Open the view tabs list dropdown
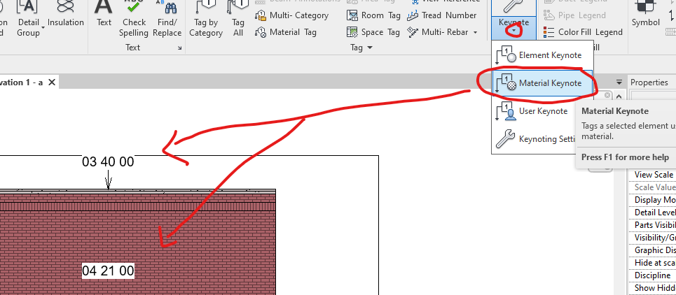The height and width of the screenshot is (295, 676). [x=619, y=82]
